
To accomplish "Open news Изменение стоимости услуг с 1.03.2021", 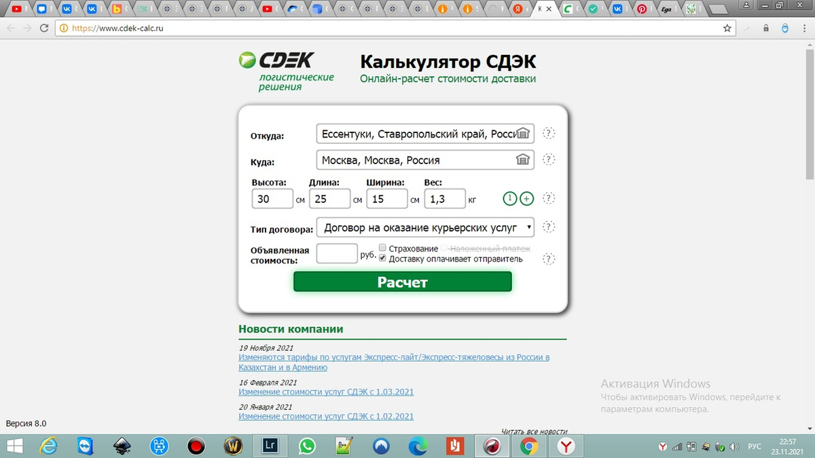I will (x=326, y=392).
